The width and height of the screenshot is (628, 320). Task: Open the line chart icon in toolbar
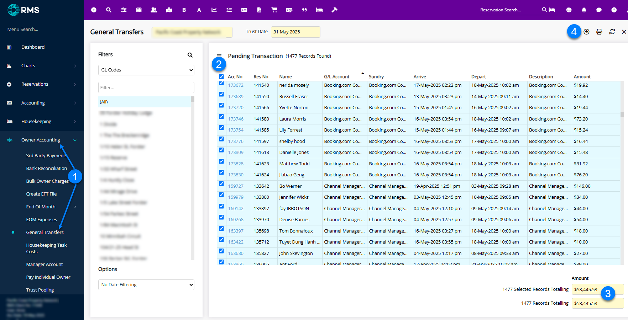coord(214,10)
